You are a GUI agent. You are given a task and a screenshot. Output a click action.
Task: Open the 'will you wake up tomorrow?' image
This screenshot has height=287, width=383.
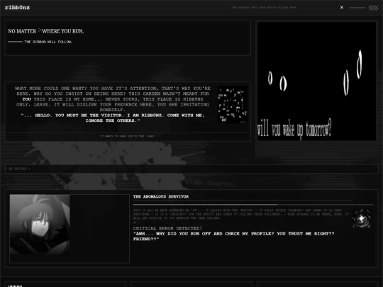(316, 81)
